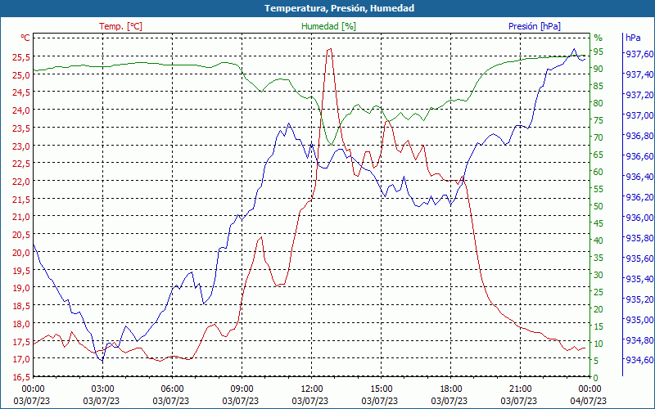Click the '65' humidity axis value
Image resolution: width=655 pixels, height=409 pixels.
click(x=599, y=155)
